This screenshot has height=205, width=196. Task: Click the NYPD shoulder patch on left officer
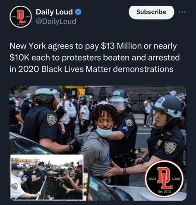51,120
